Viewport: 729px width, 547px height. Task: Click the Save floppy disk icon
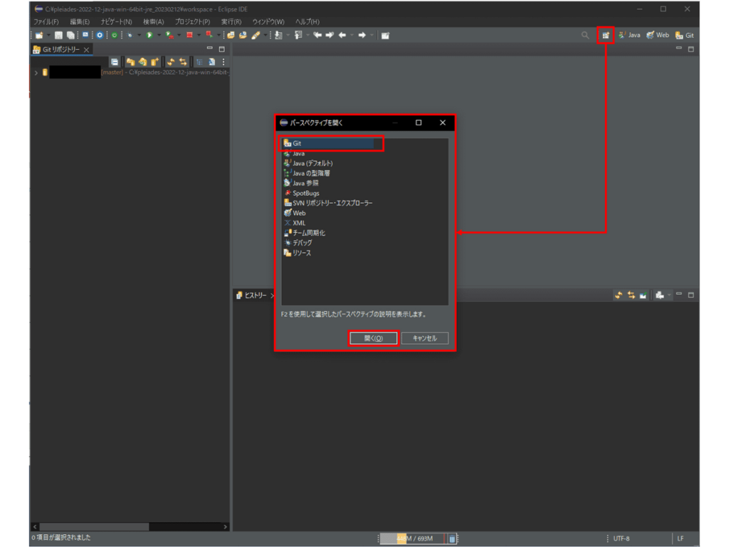click(x=58, y=36)
